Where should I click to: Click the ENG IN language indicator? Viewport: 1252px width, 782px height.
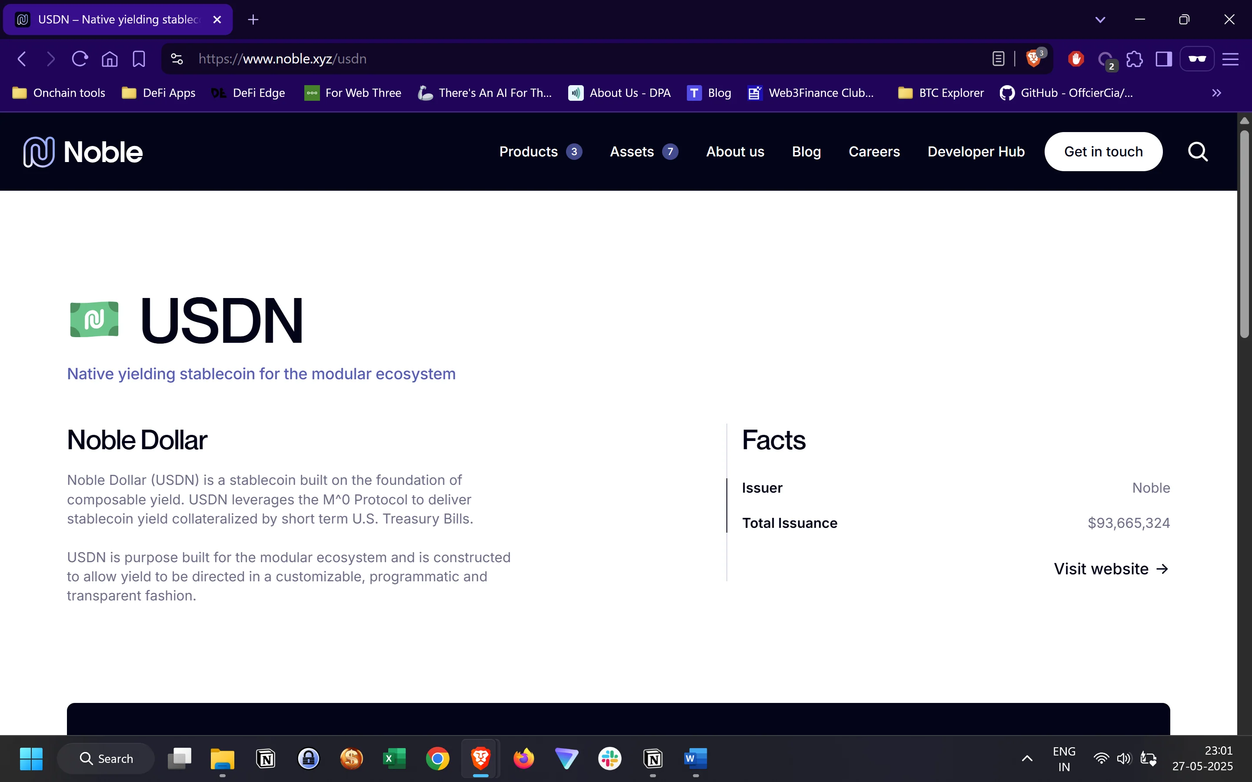click(1064, 759)
